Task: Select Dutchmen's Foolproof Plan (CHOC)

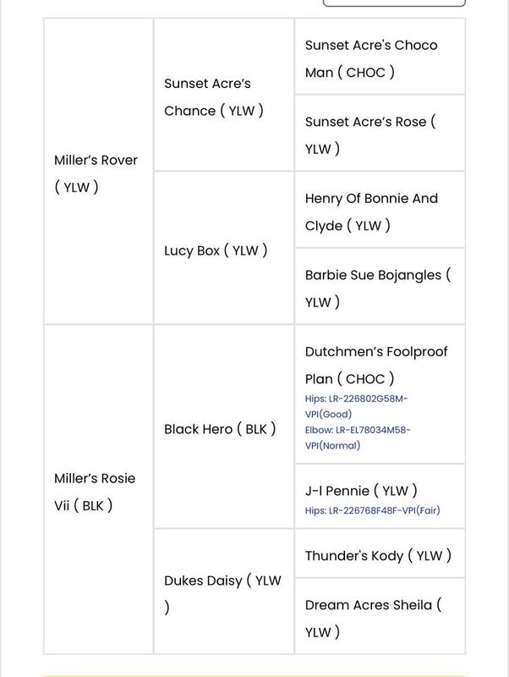Action: 376,366
